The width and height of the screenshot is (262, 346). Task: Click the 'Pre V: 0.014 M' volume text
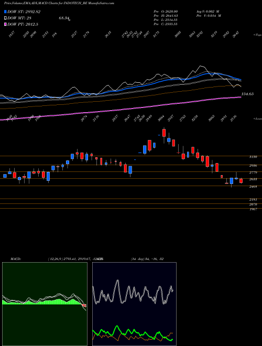click(209, 16)
